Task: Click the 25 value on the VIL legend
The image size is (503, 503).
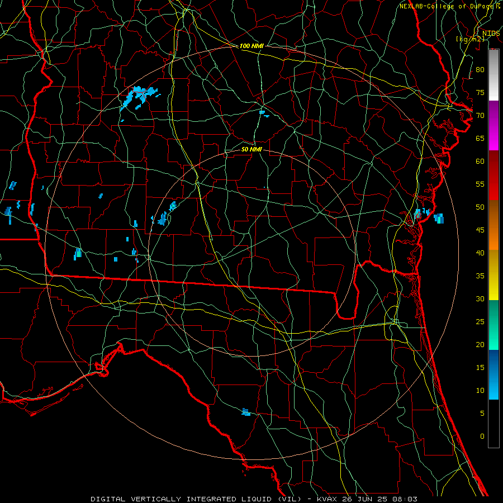Action: [x=480, y=321]
